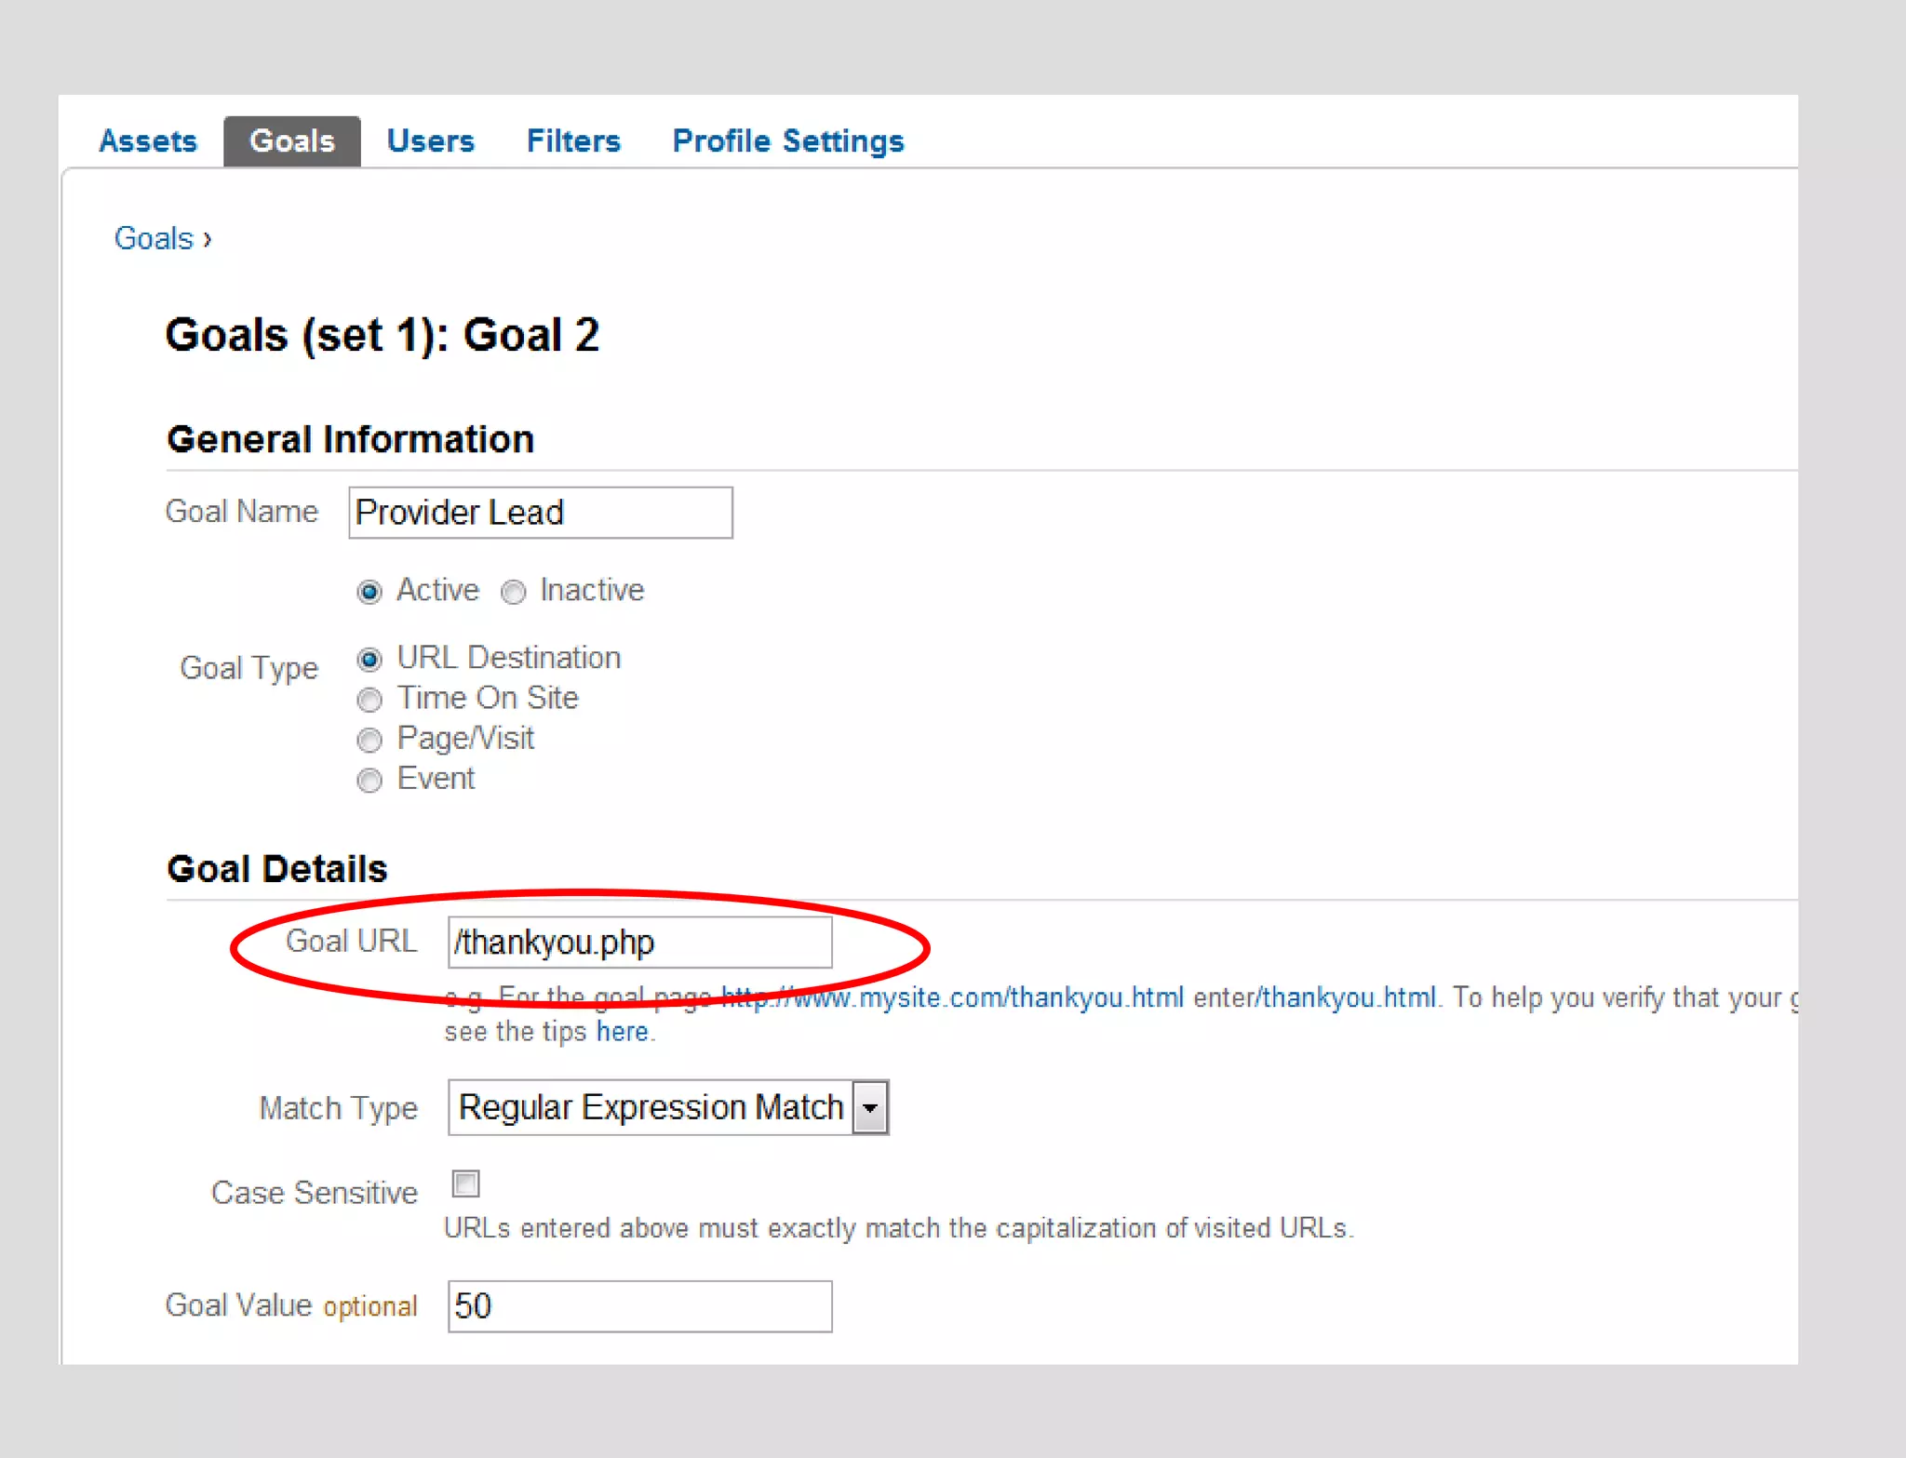The image size is (1906, 1458).
Task: Select the Inactive radio button
Action: 514,592
